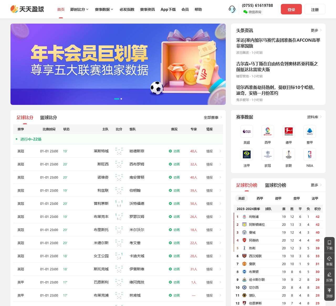Select 德甲 standings tab
336x306 pixels.
tap(278, 198)
